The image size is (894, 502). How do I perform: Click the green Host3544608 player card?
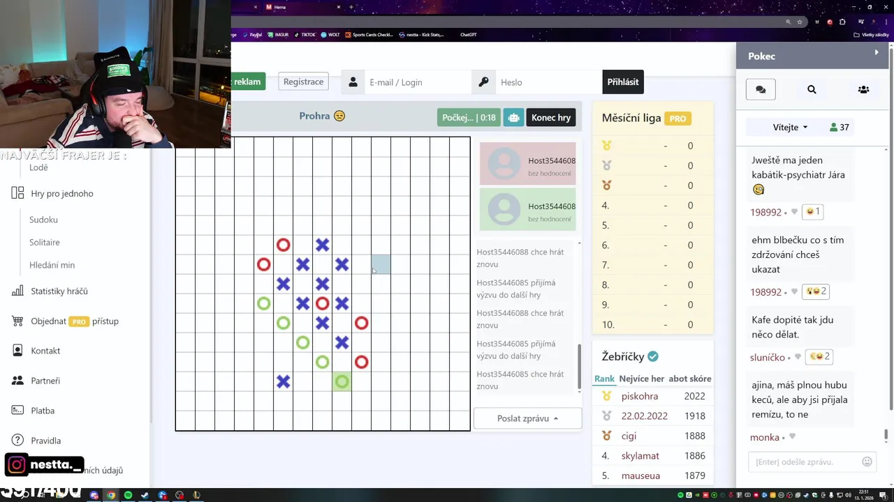[x=527, y=209]
